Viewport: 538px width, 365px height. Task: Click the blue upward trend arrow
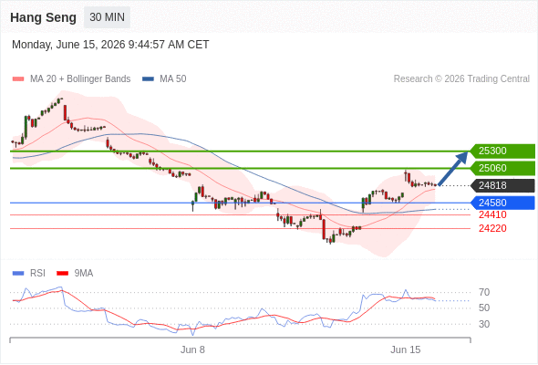[x=453, y=169]
